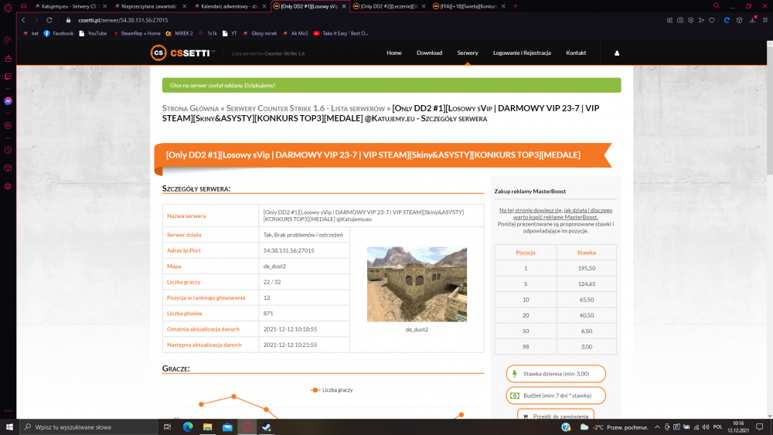Image resolution: width=773 pixels, height=435 pixels.
Task: Go back to the previous page
Action: click(x=23, y=20)
